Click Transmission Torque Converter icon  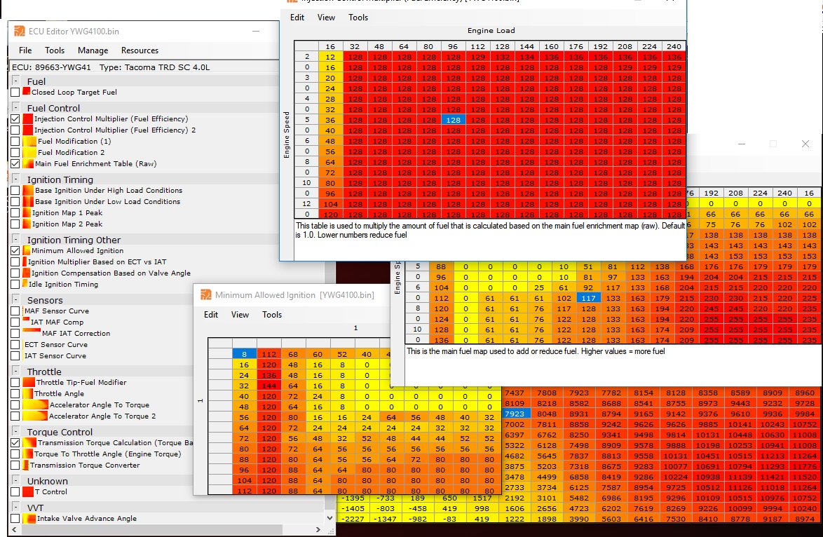click(x=26, y=465)
